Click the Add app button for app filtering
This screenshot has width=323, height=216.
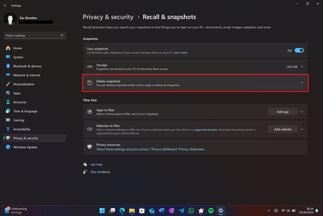pyautogui.click(x=282, y=112)
